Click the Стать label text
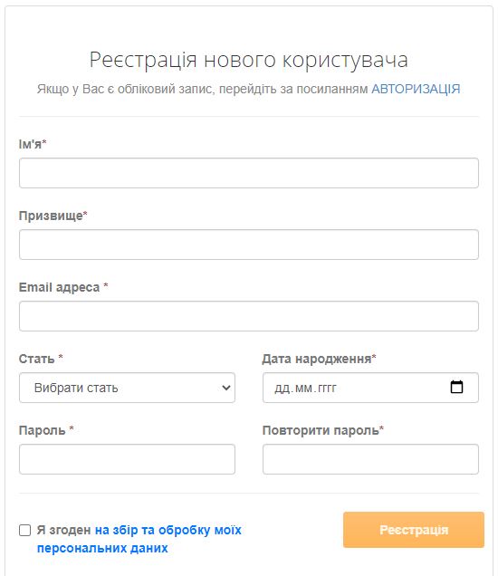 point(41,359)
